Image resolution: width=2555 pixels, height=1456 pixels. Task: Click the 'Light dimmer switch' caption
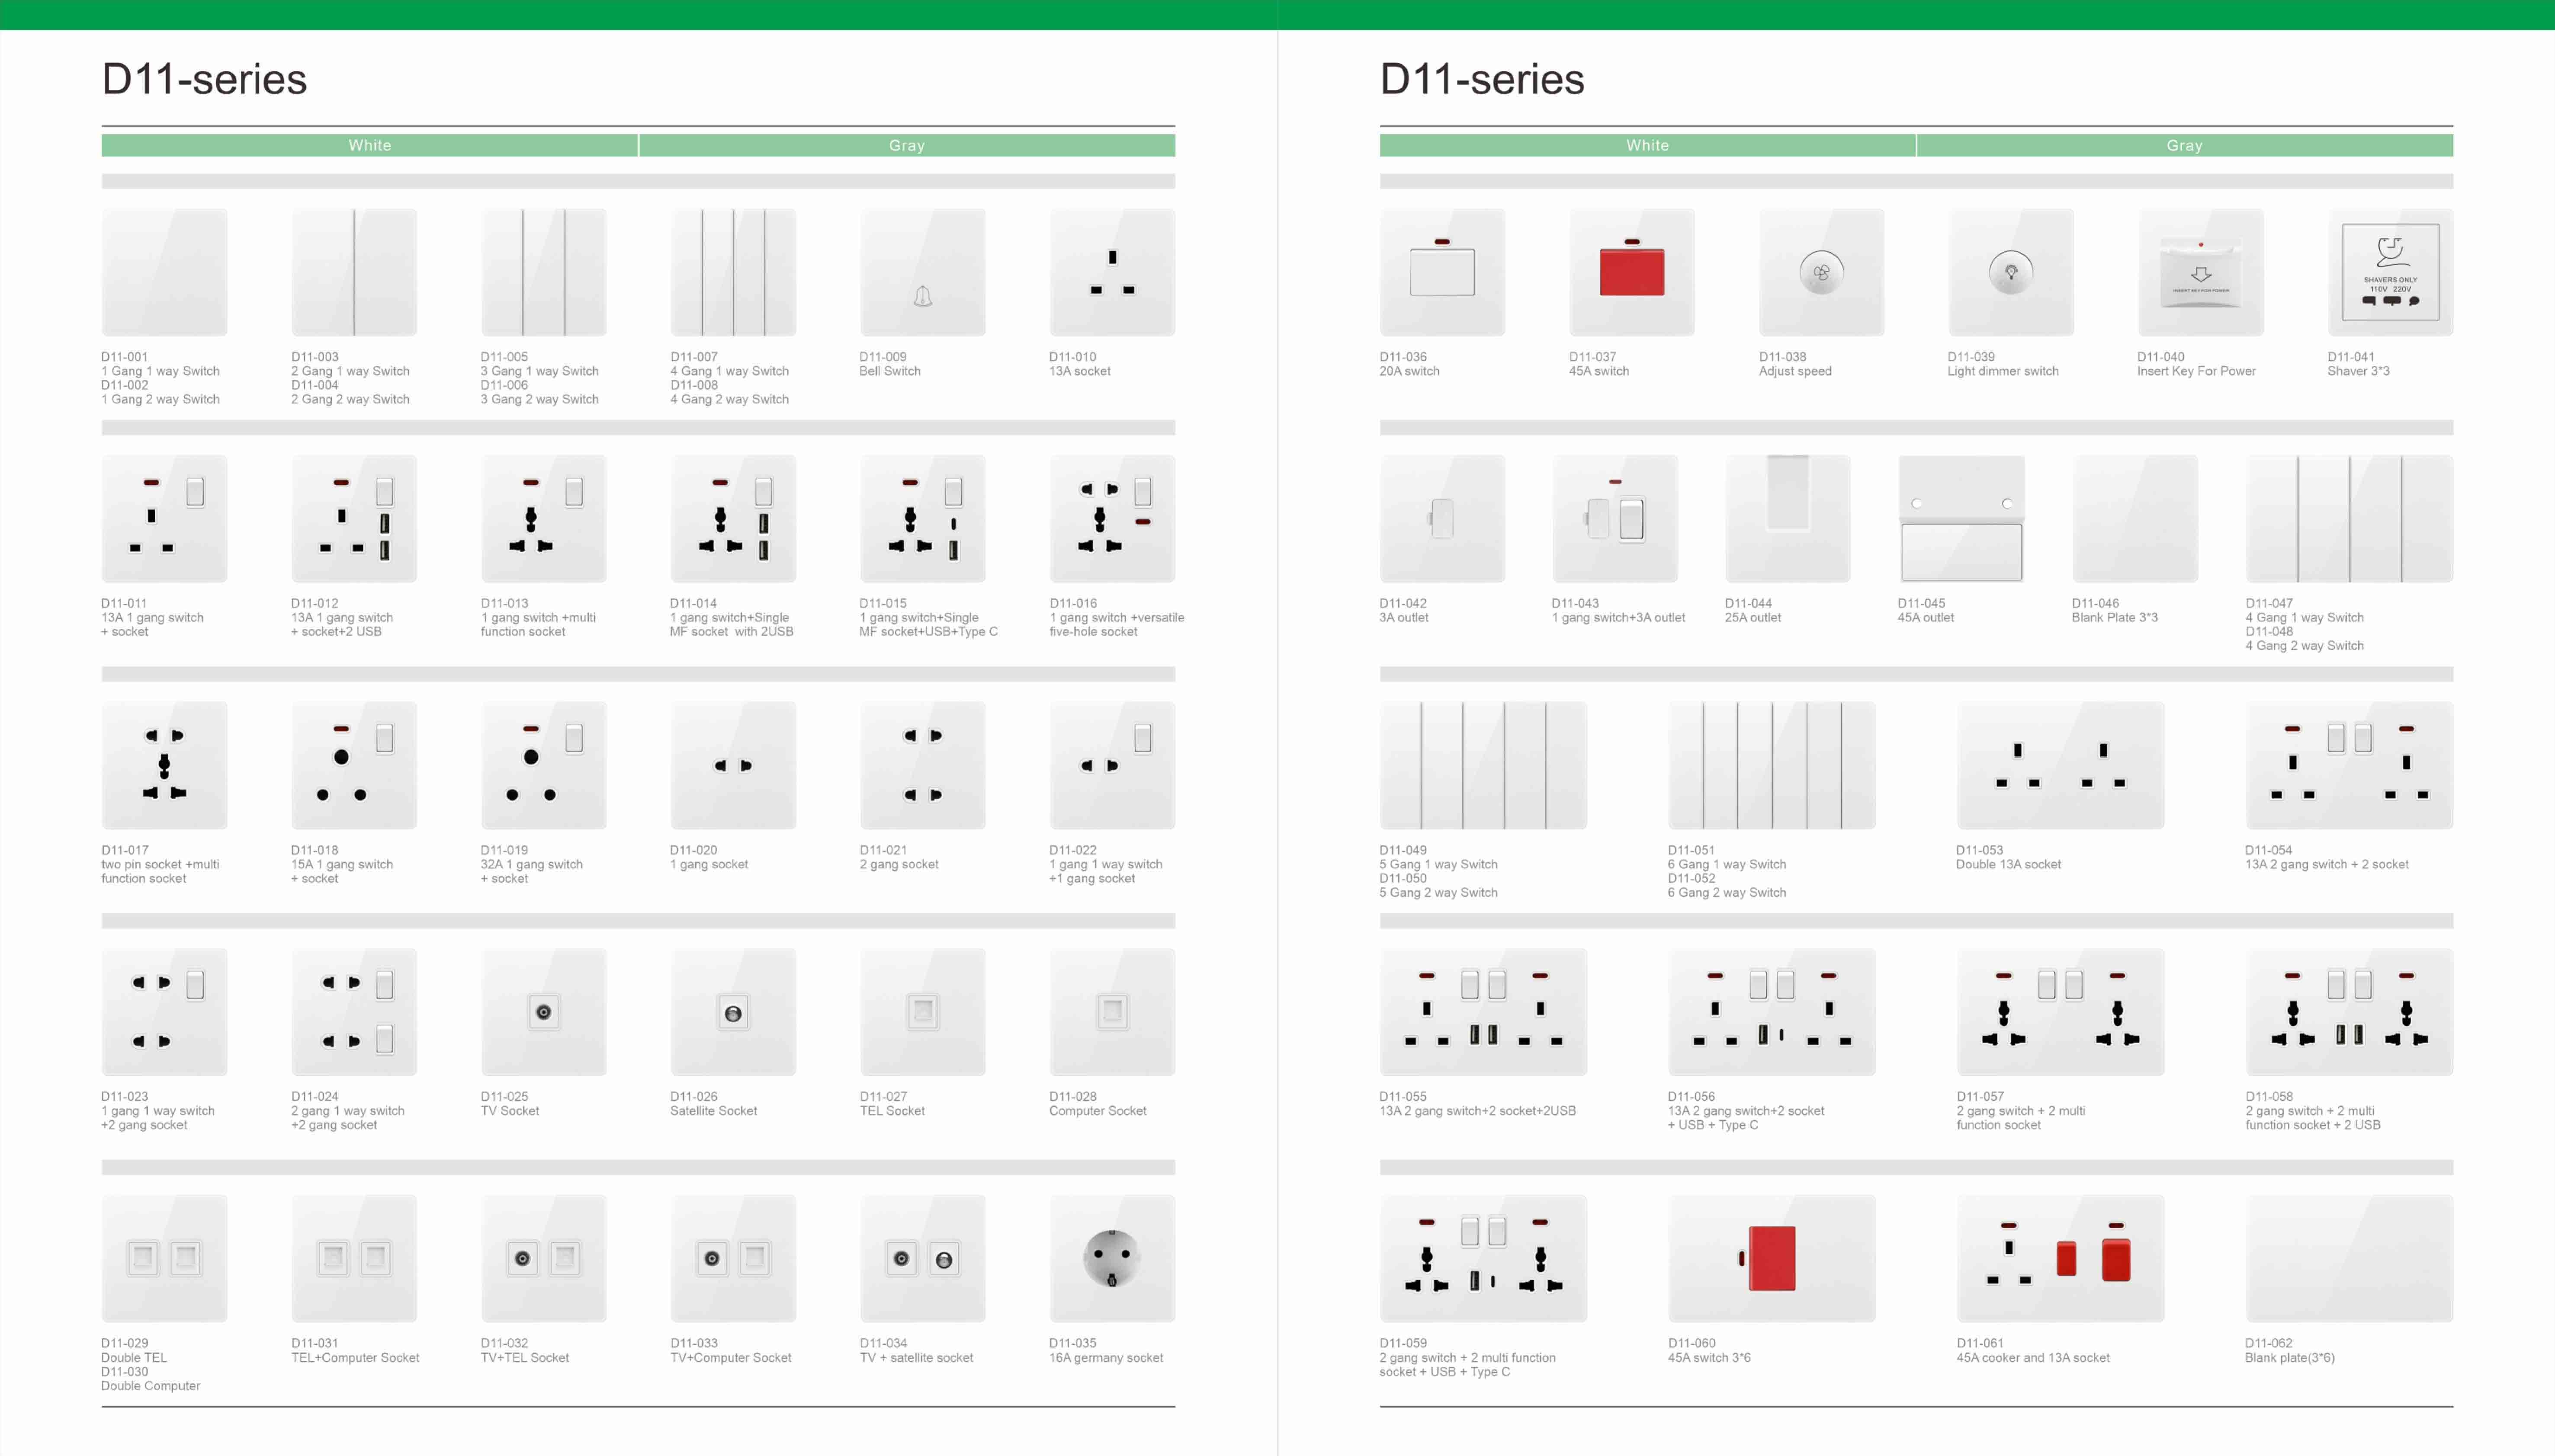pyautogui.click(x=2003, y=371)
